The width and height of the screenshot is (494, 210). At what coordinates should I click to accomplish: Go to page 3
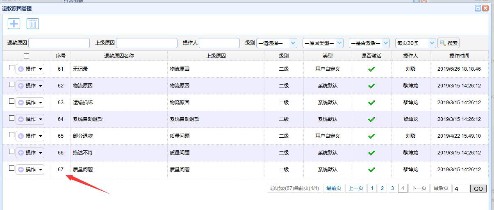coord(392,188)
